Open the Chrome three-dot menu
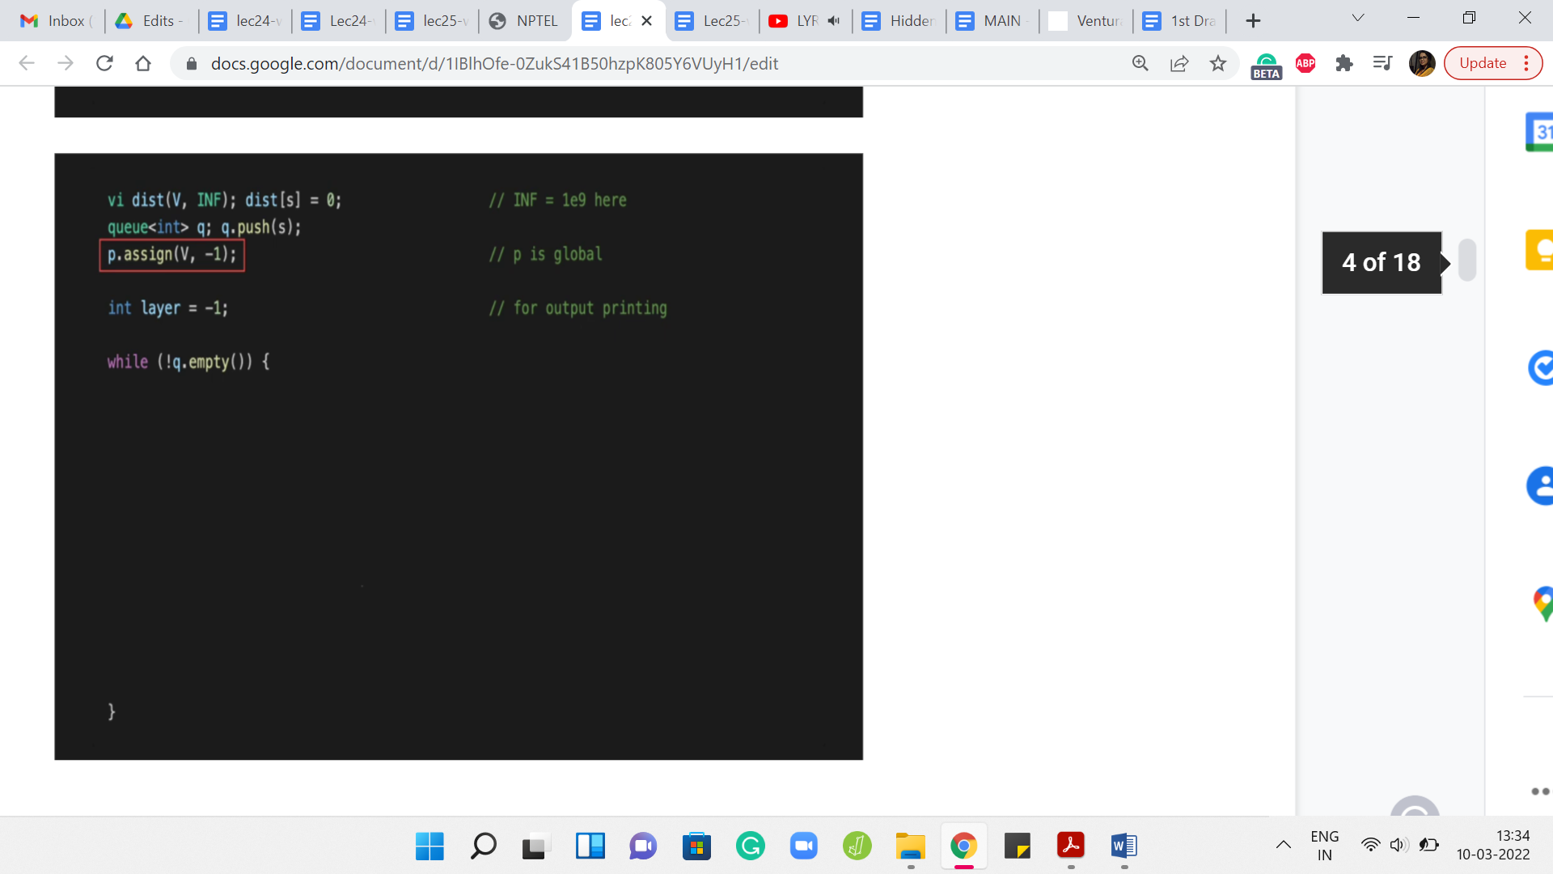 tap(1526, 63)
